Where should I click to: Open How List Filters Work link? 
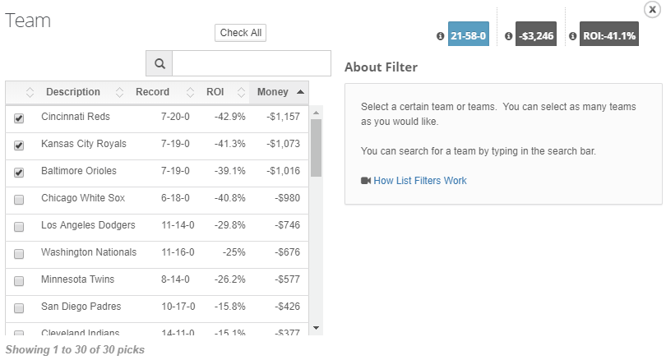(x=420, y=181)
